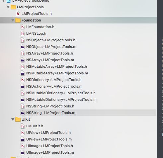Click the h icon of UIImage+LMProjectTools.h
Screen dimensions: 163x158
(23, 146)
